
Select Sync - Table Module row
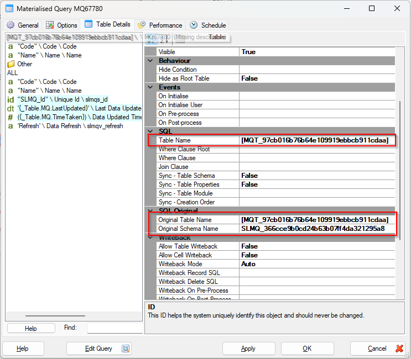click(x=276, y=193)
